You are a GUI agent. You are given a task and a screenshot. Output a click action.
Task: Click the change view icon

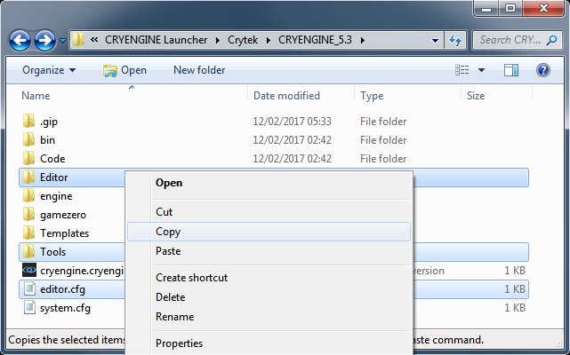462,70
